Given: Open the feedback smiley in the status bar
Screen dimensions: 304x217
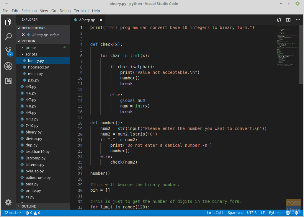Looking at the screenshot, I should pos(288,213).
